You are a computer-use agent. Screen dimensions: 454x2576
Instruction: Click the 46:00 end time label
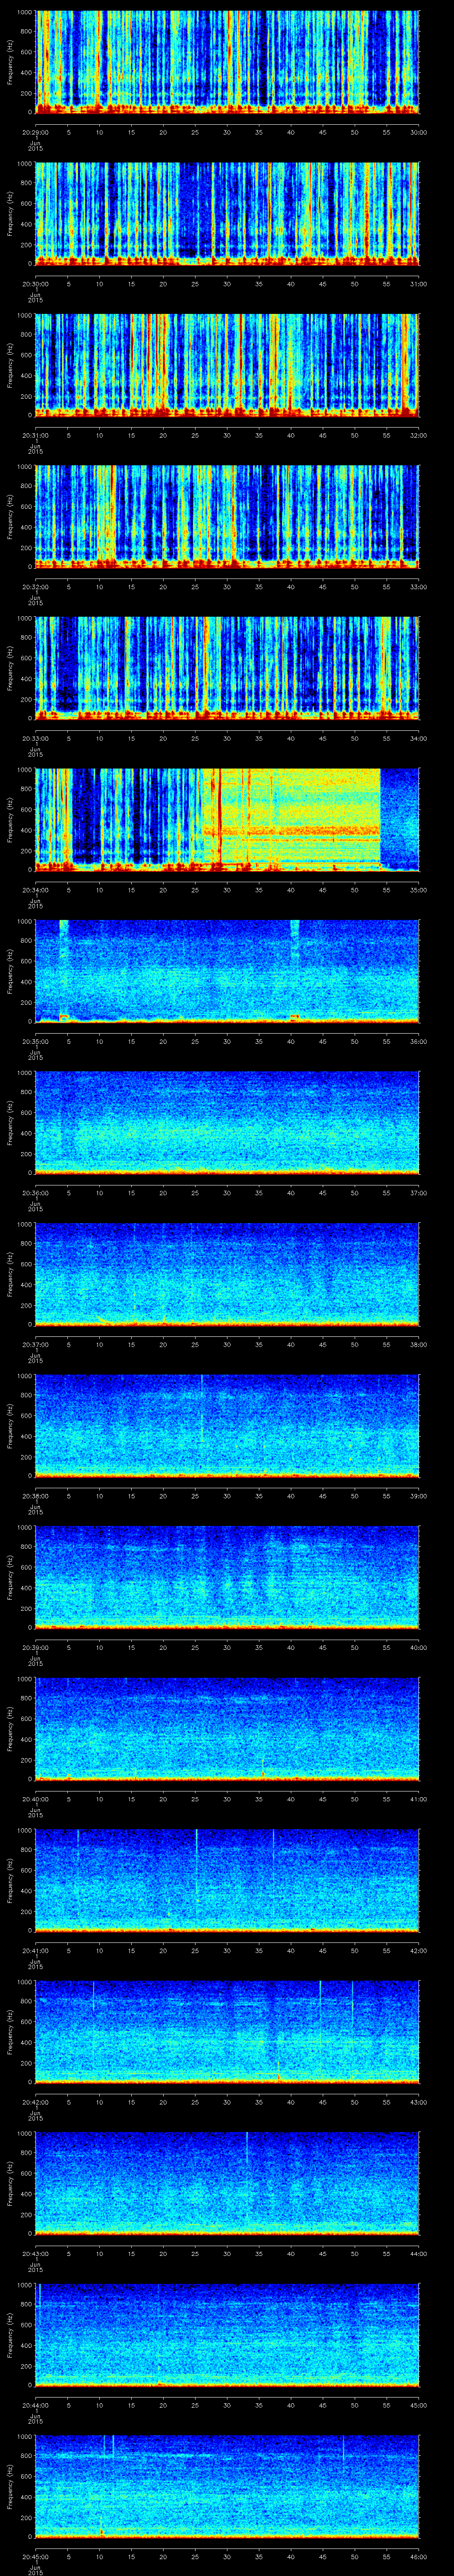point(418,2556)
